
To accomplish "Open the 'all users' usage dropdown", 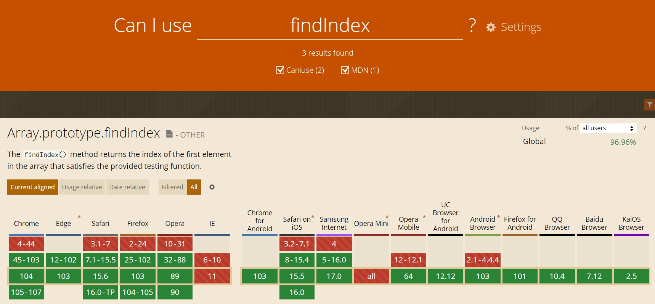I will click(x=608, y=128).
